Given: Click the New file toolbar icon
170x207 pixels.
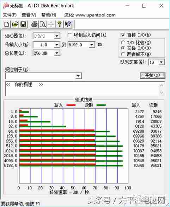Looking at the screenshot, I should pos(7,24).
